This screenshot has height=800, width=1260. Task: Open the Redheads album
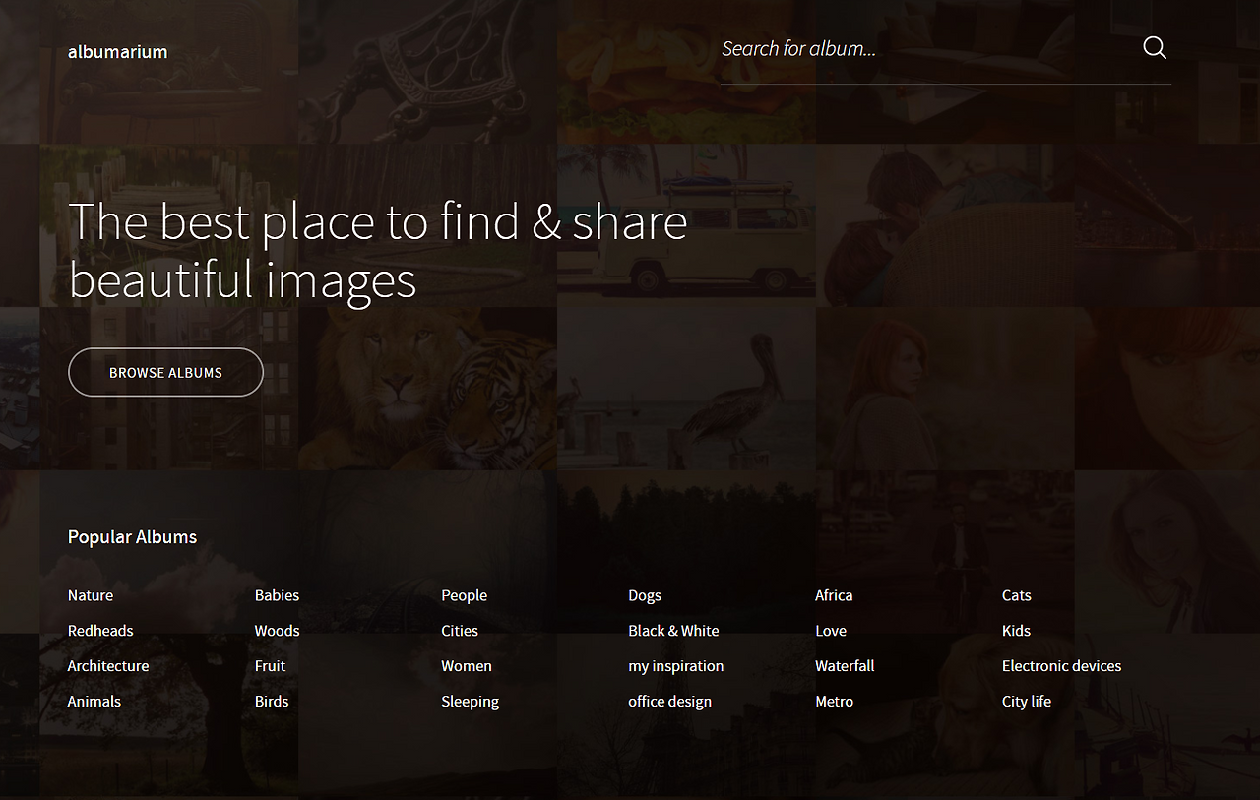point(100,631)
